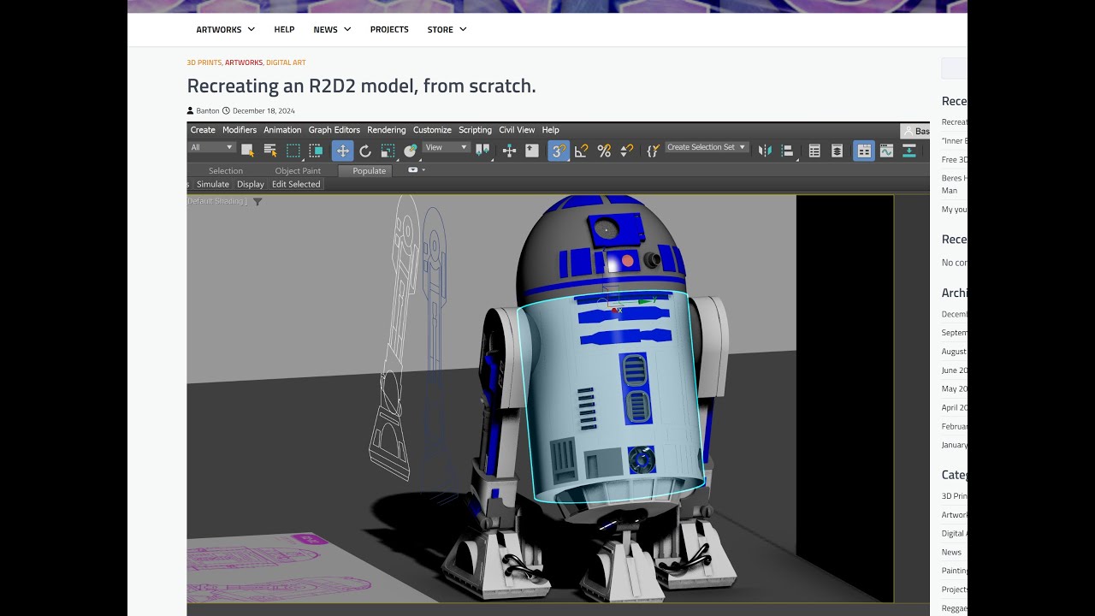Click the Align tool icon

pos(788,151)
